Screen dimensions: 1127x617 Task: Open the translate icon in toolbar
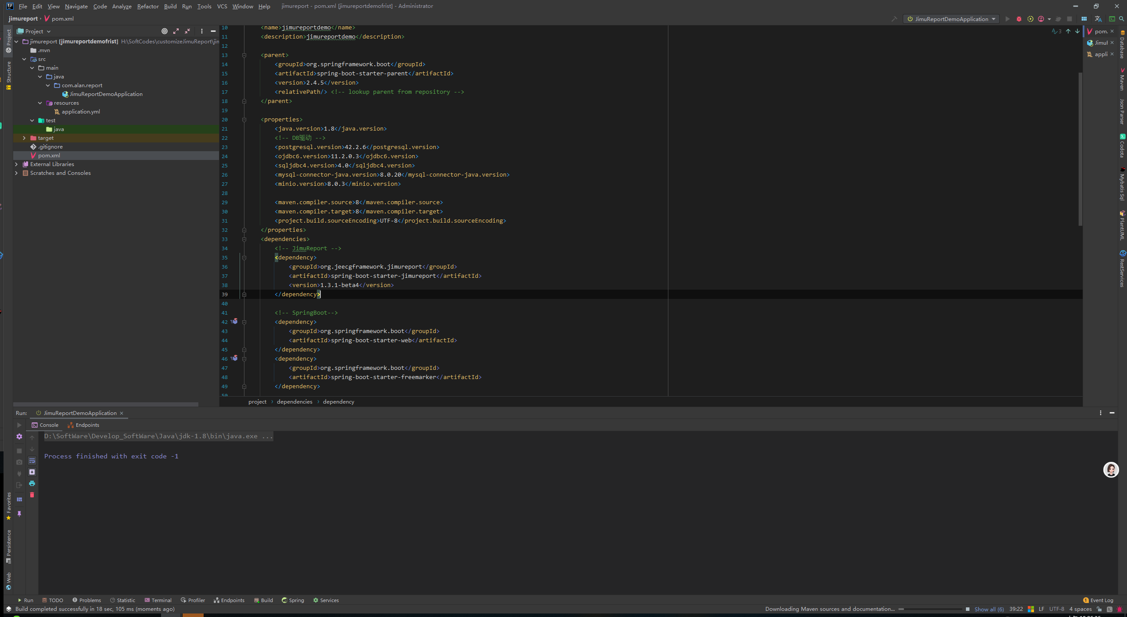coord(1098,19)
